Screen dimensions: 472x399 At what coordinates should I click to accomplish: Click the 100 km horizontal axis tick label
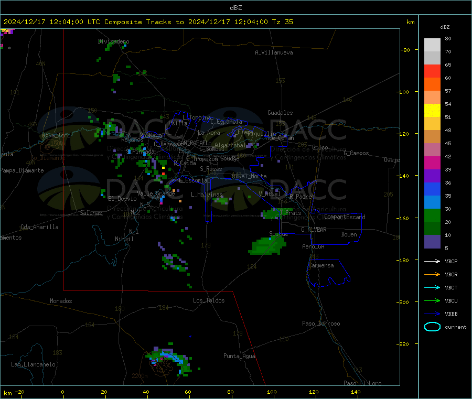click(x=272, y=392)
